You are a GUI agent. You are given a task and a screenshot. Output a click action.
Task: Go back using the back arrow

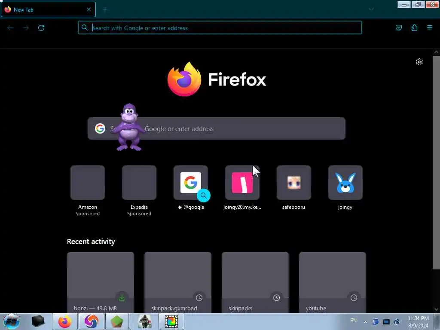[x=10, y=28]
